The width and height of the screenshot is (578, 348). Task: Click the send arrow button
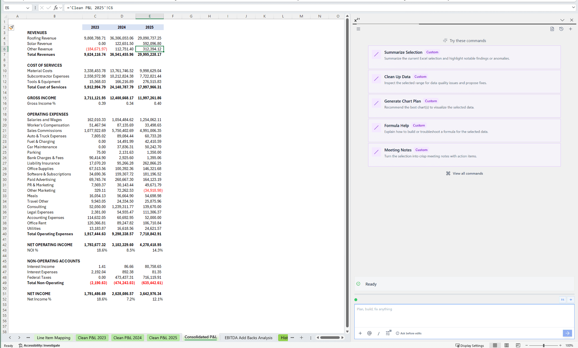tap(567, 333)
